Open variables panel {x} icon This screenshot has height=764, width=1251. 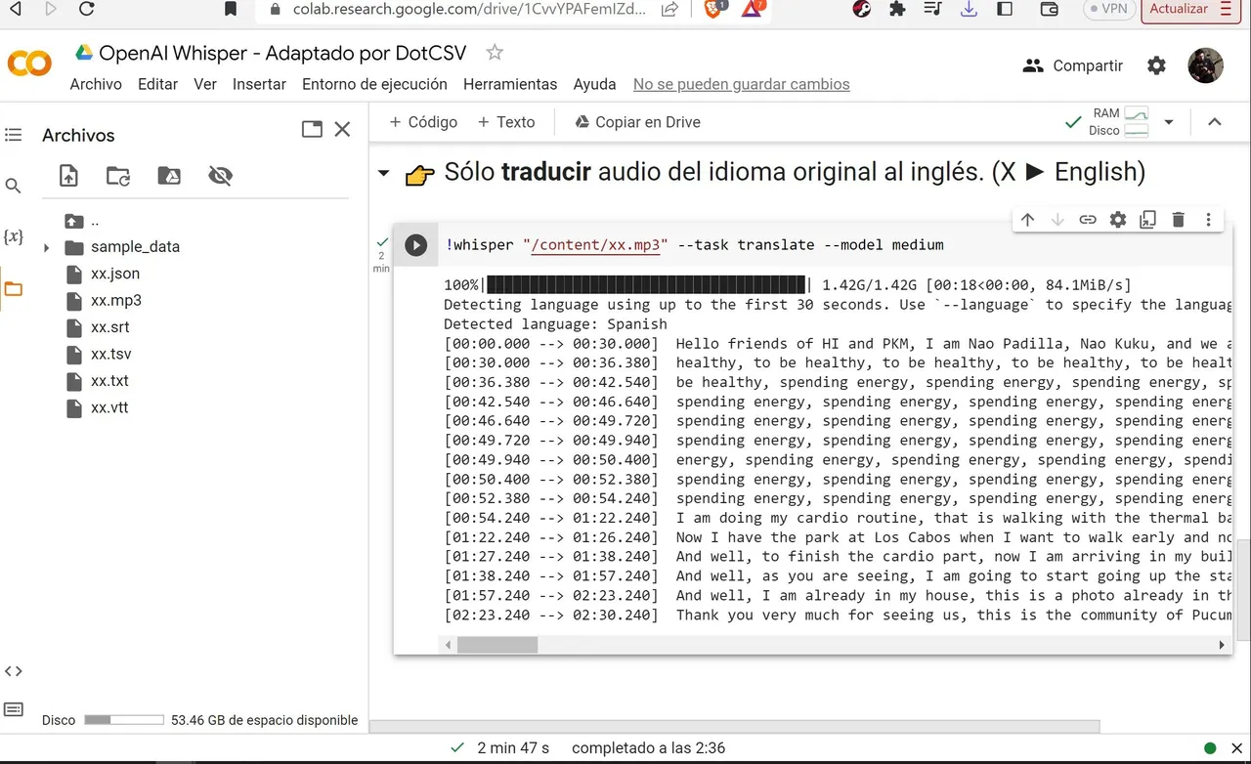[14, 237]
